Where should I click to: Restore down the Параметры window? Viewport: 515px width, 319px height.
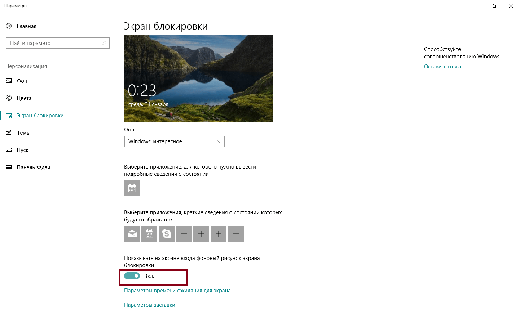(494, 6)
